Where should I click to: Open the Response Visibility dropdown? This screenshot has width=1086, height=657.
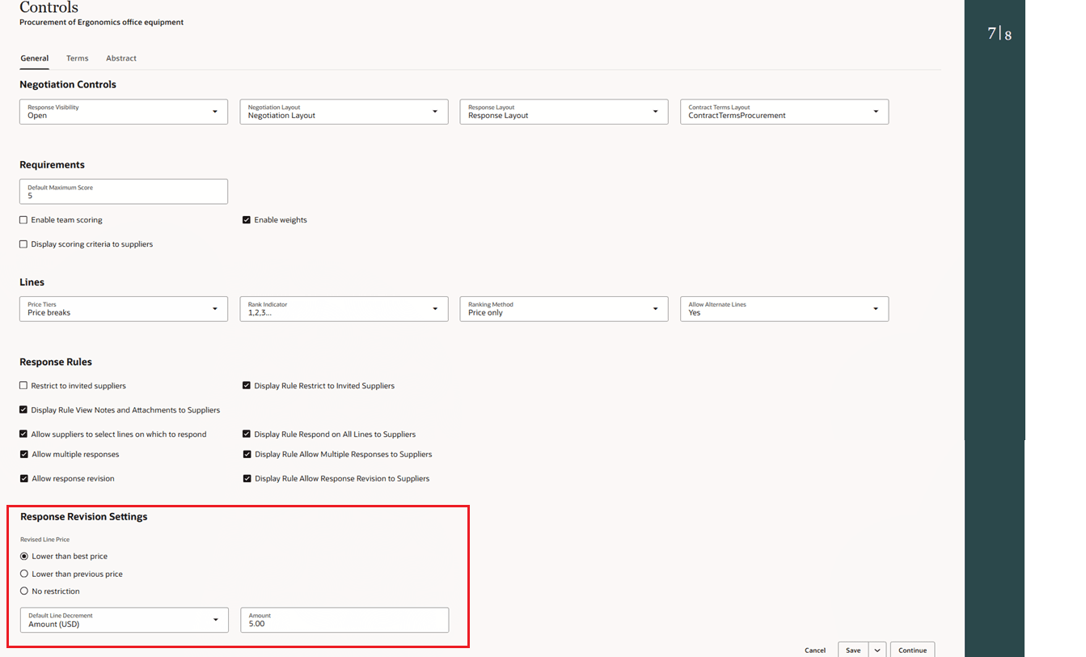point(214,111)
